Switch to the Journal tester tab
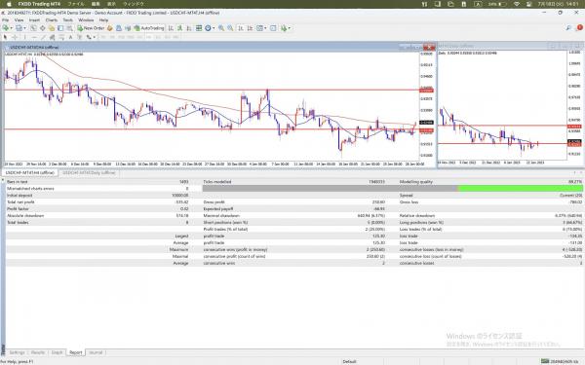Image resolution: width=585 pixels, height=365 pixels. (96, 352)
